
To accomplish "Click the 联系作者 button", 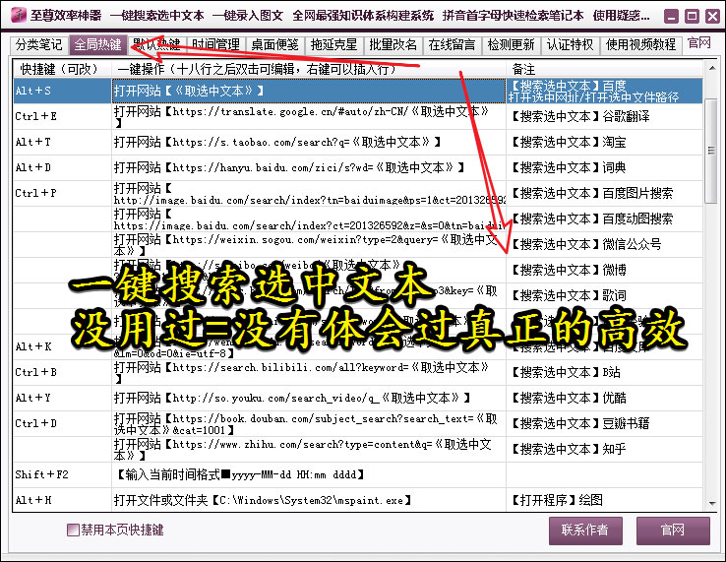I will click(585, 531).
